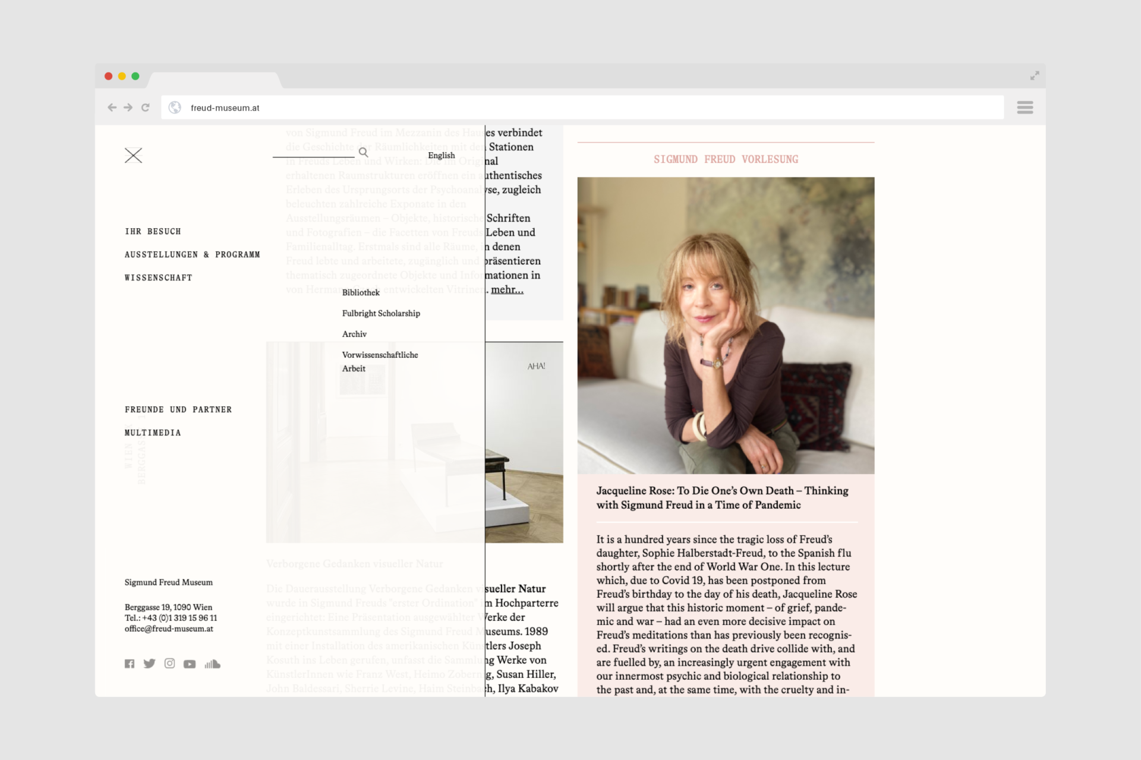Open the Instagram social icon
This screenshot has width=1141, height=760.
[x=169, y=664]
